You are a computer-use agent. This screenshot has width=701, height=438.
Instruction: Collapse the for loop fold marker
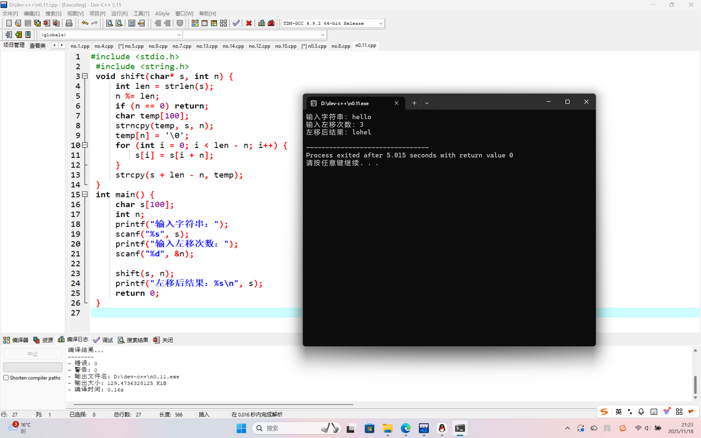pos(85,145)
